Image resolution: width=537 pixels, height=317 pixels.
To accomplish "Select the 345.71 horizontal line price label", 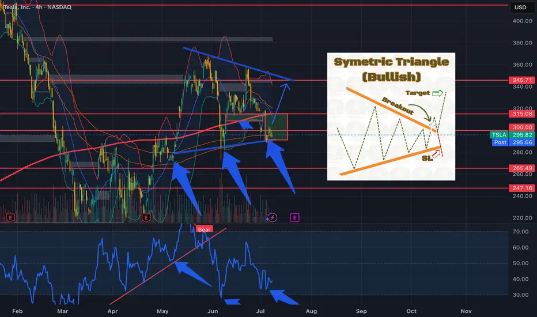I will [522, 80].
